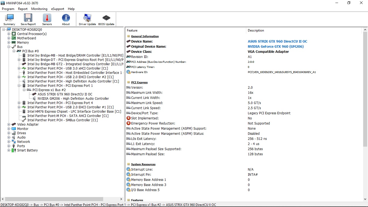Click the Drives node icon
This screenshot has width=368, height=207.
pos(14,133)
